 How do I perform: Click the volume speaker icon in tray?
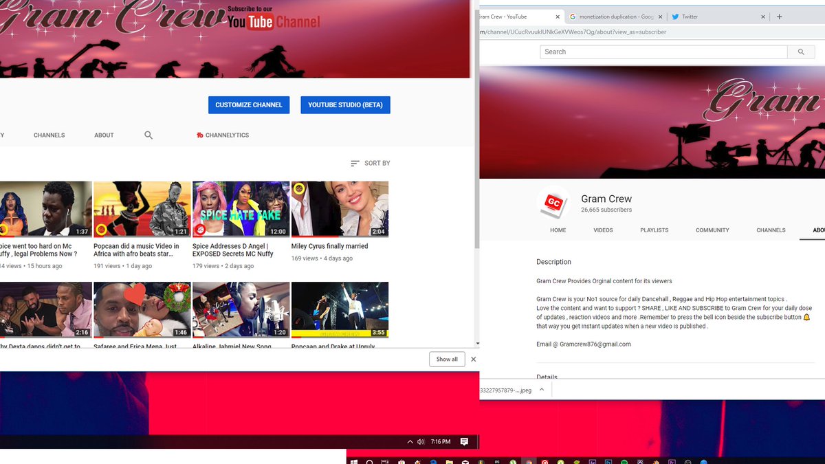point(421,442)
